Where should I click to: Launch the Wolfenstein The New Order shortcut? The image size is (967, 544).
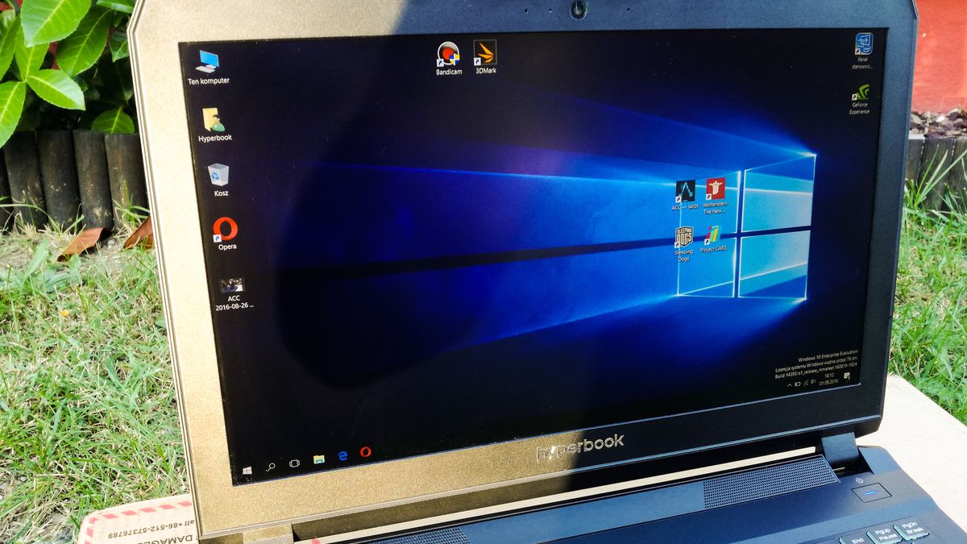pos(716,194)
